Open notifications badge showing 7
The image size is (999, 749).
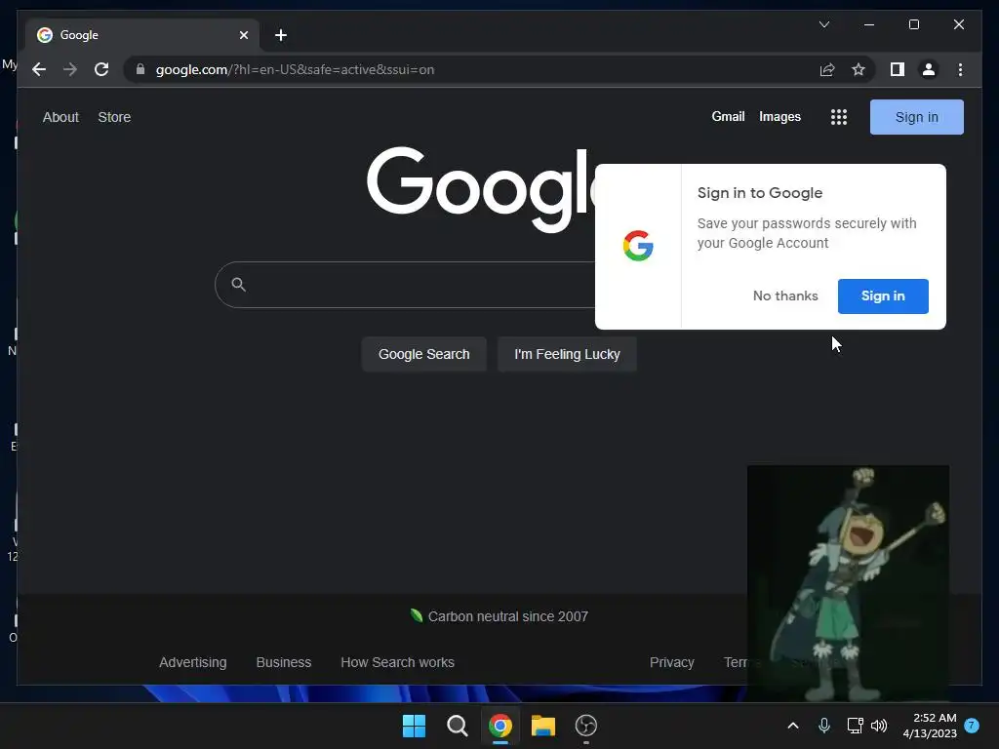(972, 725)
